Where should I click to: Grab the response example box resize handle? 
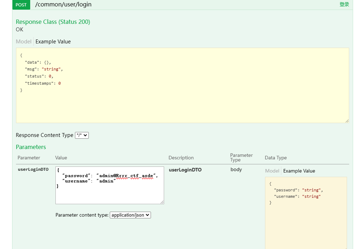(347, 121)
